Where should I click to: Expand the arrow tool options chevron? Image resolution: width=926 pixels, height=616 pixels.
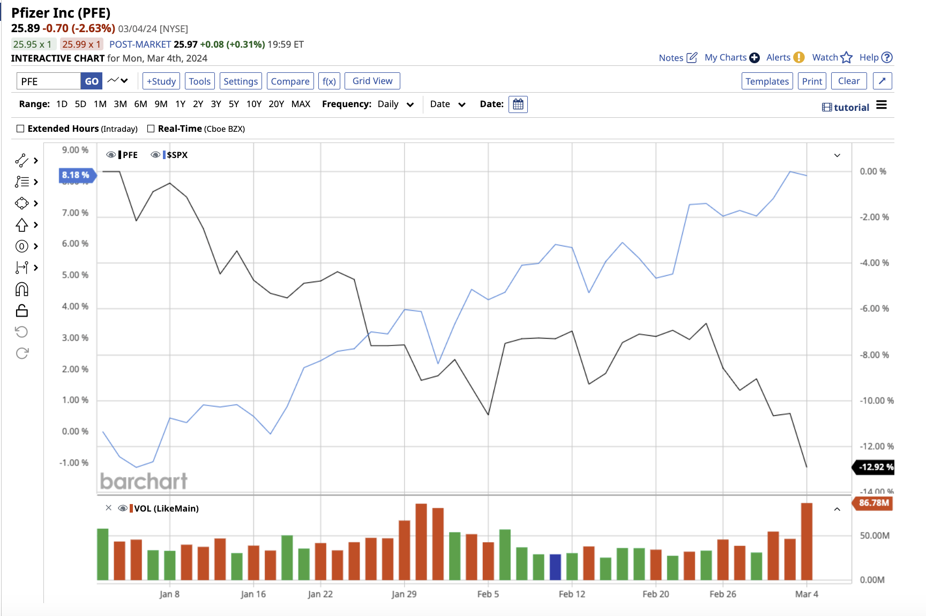[x=36, y=225]
